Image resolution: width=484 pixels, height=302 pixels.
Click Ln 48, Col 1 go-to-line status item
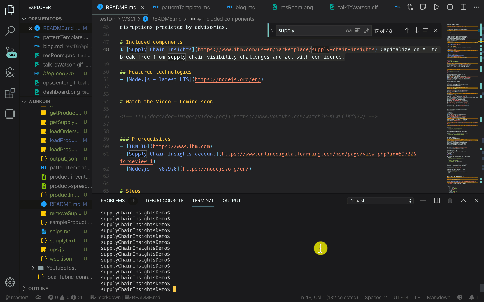[x=328, y=297]
